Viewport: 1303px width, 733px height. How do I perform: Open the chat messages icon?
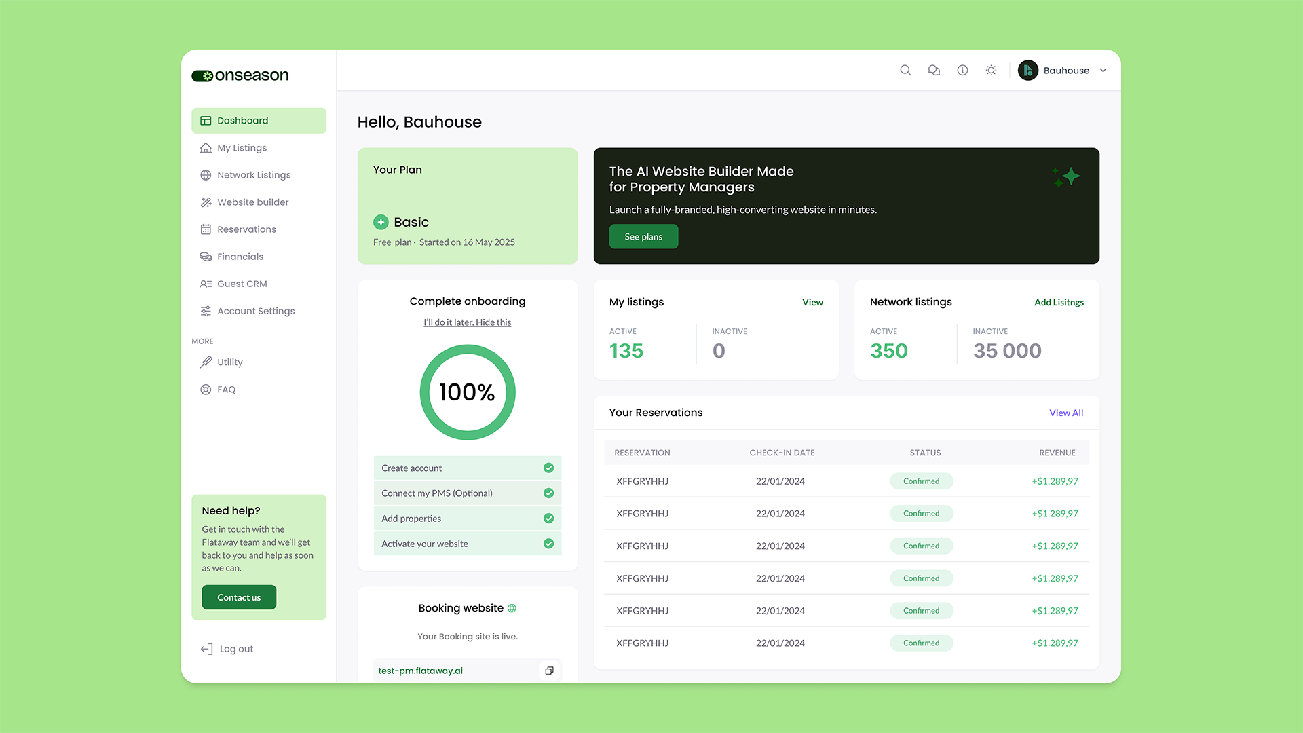coord(934,71)
